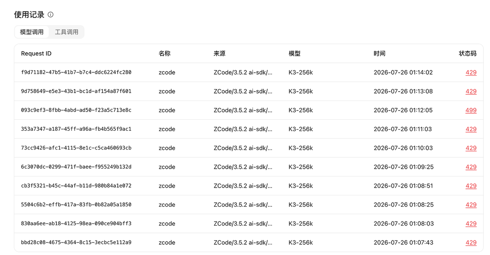
Task: Click zcode name in the 01:14:02 row
Action: coord(167,72)
